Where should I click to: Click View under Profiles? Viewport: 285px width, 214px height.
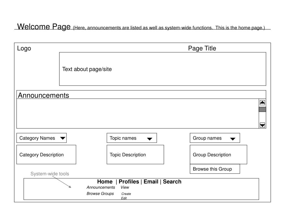tap(125, 187)
